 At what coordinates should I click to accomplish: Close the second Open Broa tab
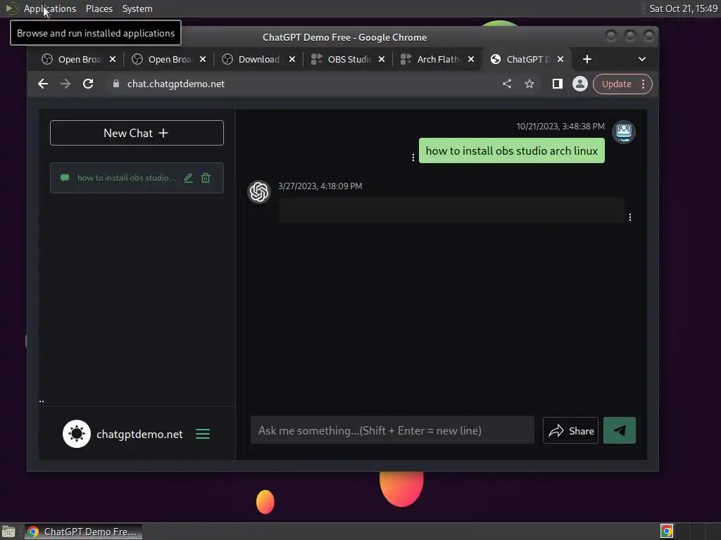tap(203, 59)
